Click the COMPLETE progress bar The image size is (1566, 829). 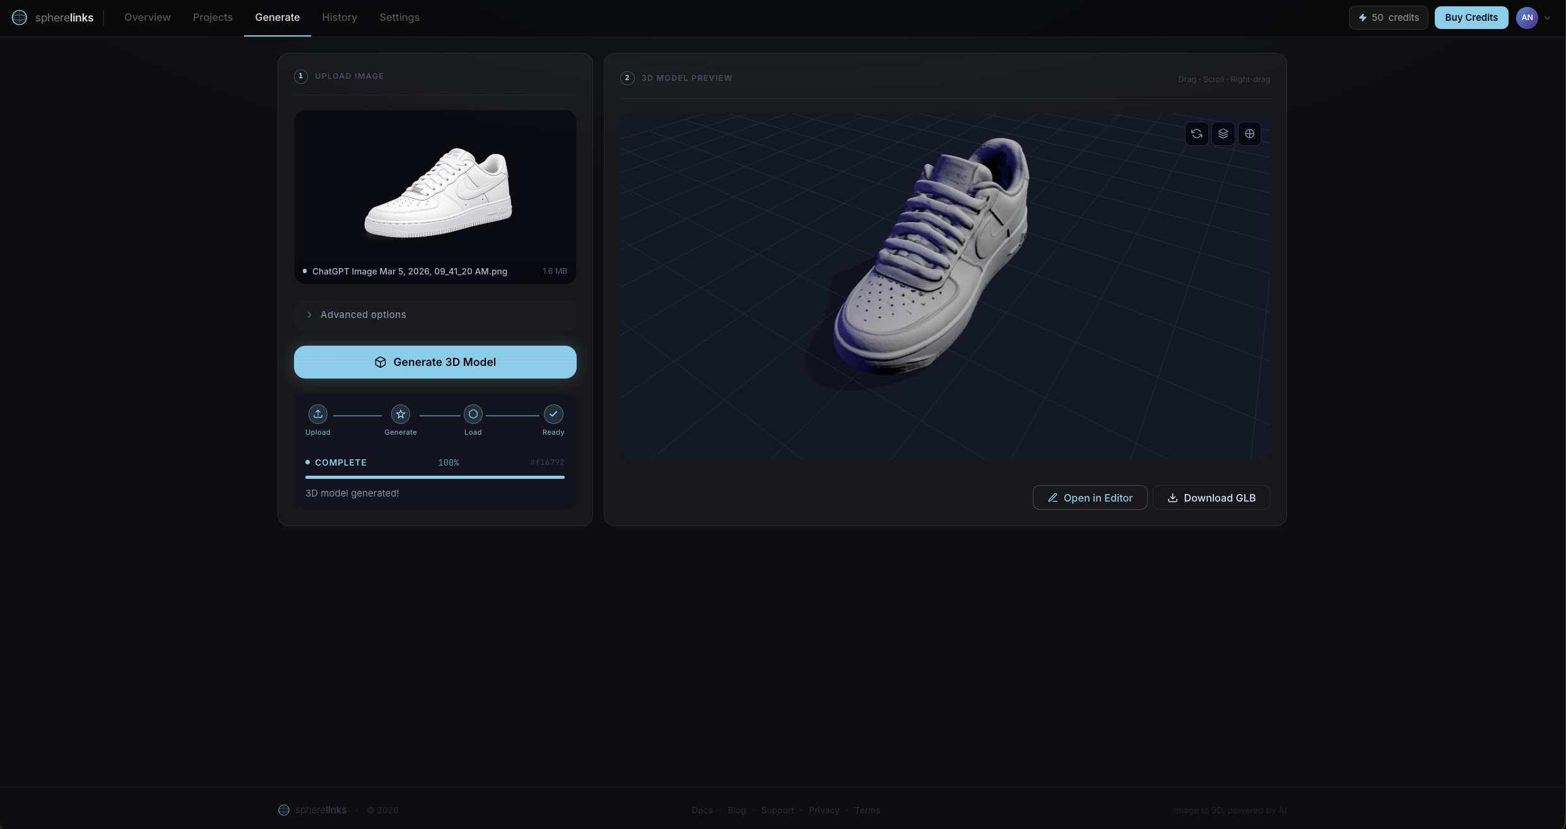(x=435, y=478)
